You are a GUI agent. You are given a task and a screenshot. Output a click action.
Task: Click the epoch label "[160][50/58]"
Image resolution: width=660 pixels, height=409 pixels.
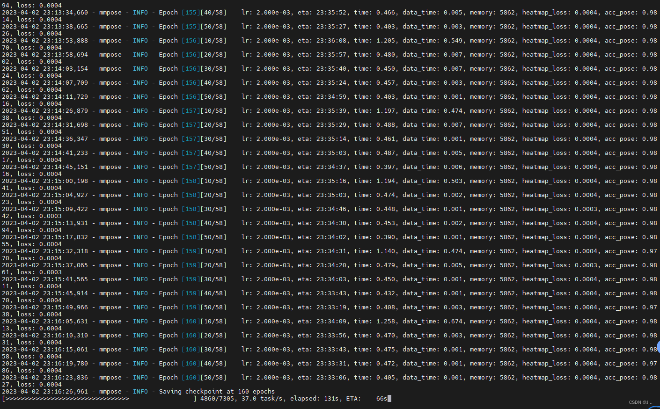(x=204, y=378)
